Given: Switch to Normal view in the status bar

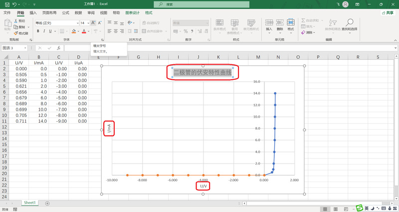Looking at the screenshot, I should [x=325, y=209].
